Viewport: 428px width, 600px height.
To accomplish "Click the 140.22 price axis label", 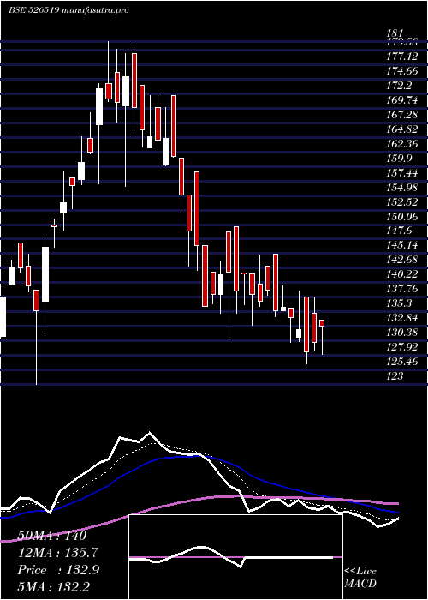I will pyautogui.click(x=402, y=274).
